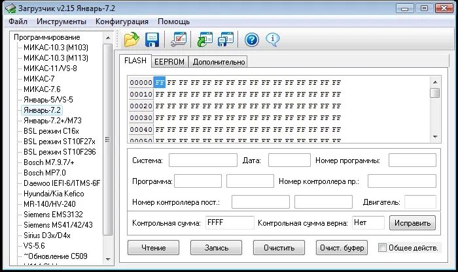Click the highlighted FF byte at 00000
Viewport: 458px width, 272px height.
pyautogui.click(x=160, y=82)
